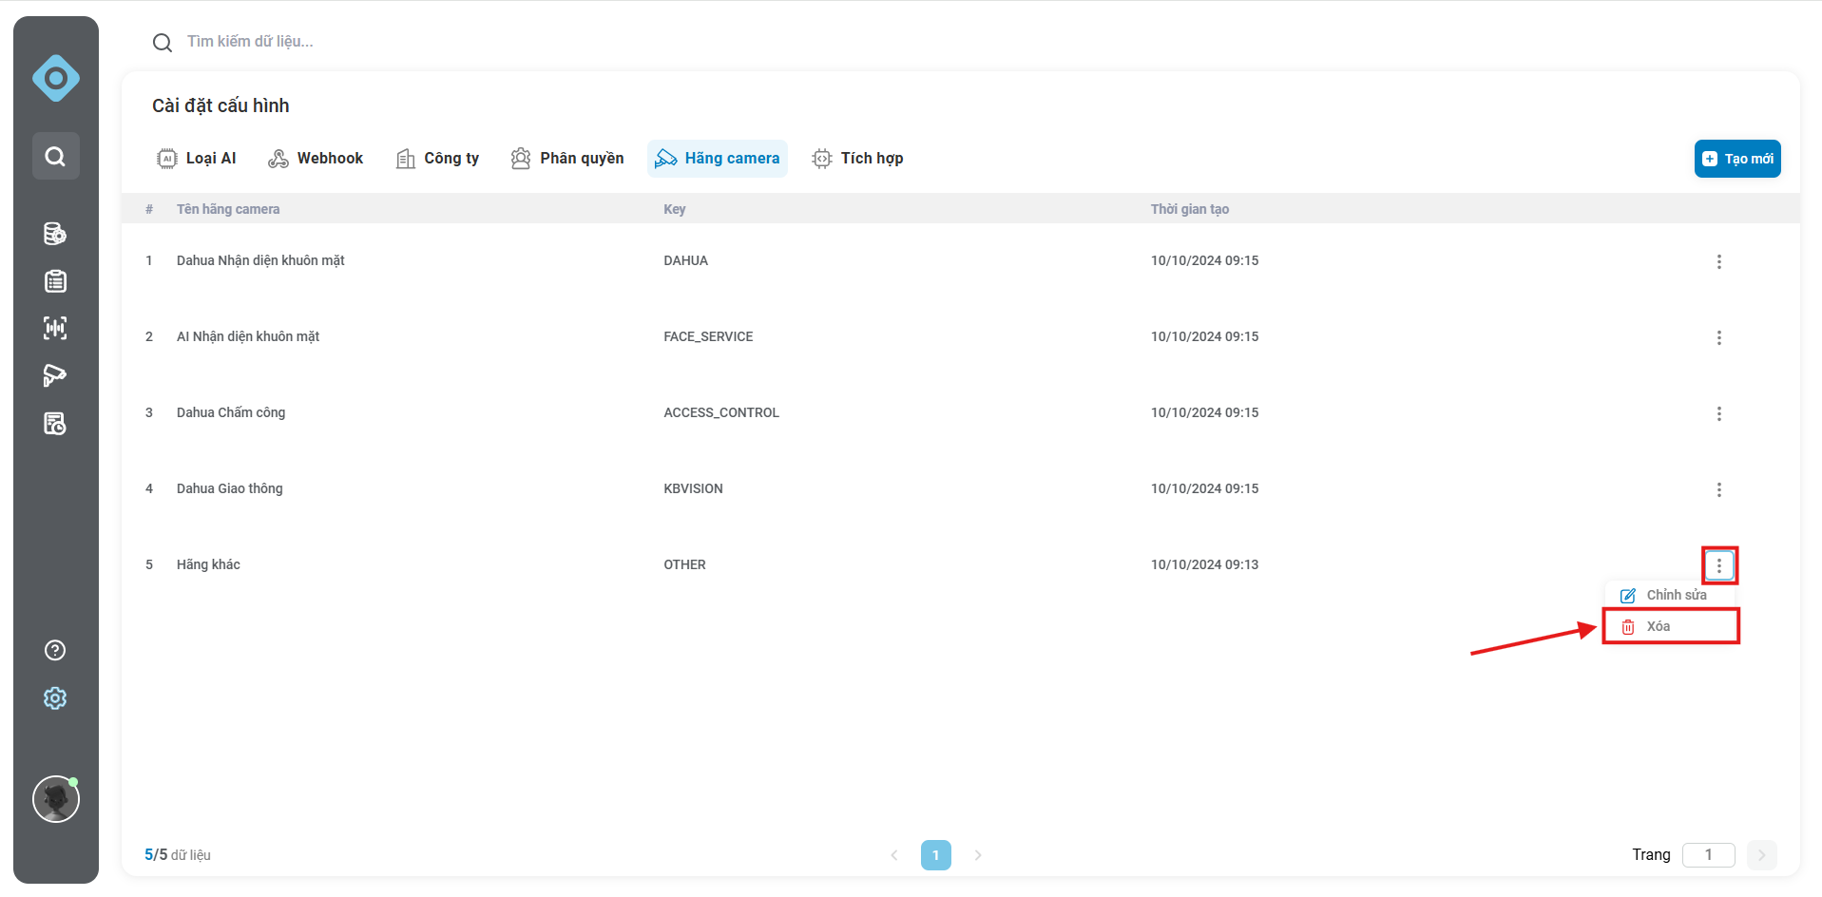
Task: Open actions menu for Dahua Chấm công
Action: pyautogui.click(x=1718, y=413)
